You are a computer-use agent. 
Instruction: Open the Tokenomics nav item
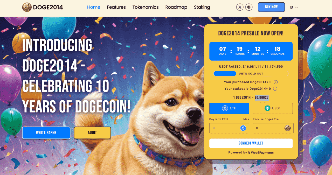pyautogui.click(x=146, y=7)
